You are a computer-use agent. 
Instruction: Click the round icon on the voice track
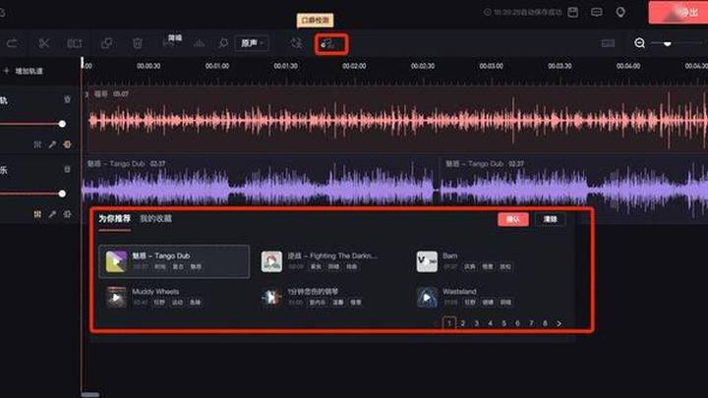click(x=67, y=144)
